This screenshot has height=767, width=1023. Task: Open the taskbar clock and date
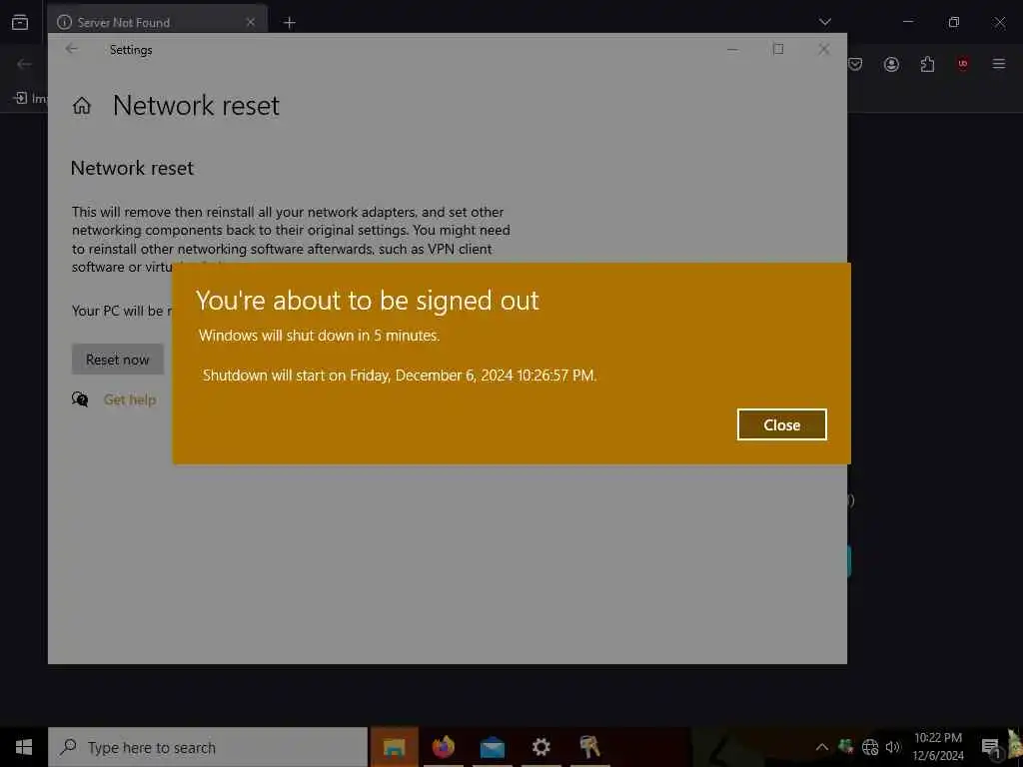[x=938, y=747]
